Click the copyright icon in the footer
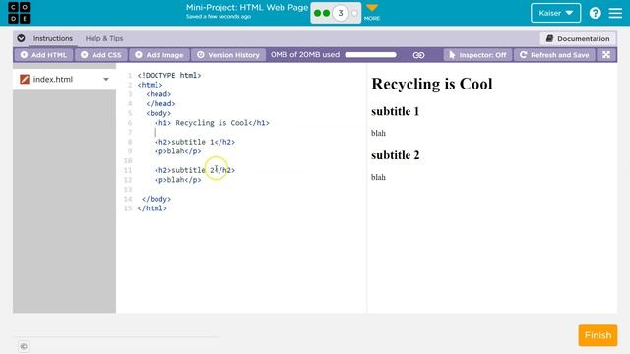 (24, 346)
